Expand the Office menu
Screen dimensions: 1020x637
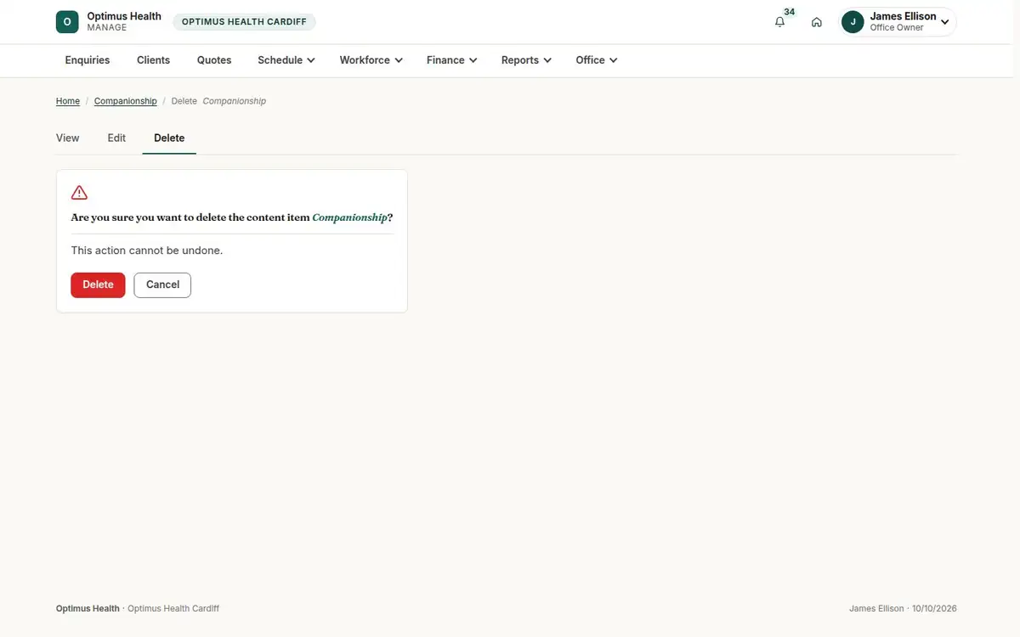(x=596, y=60)
